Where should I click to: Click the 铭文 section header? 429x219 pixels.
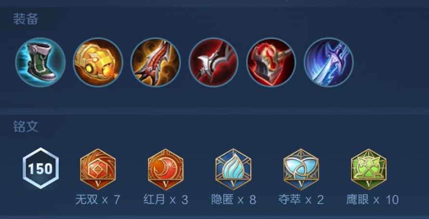(26, 127)
